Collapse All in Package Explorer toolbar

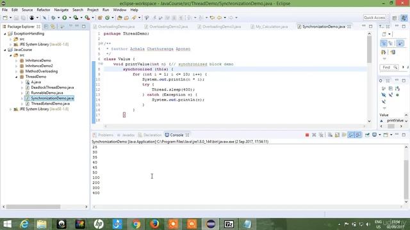pos(46,27)
